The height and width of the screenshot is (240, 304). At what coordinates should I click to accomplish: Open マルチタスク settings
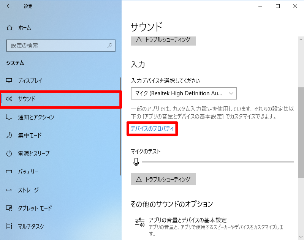pyautogui.click(x=60, y=226)
